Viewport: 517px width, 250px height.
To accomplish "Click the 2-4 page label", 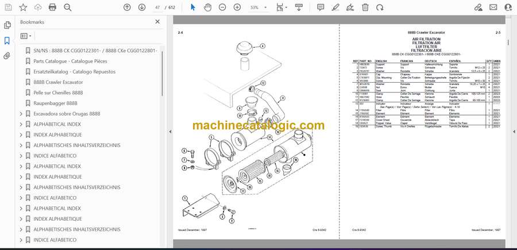I will pos(180,33).
